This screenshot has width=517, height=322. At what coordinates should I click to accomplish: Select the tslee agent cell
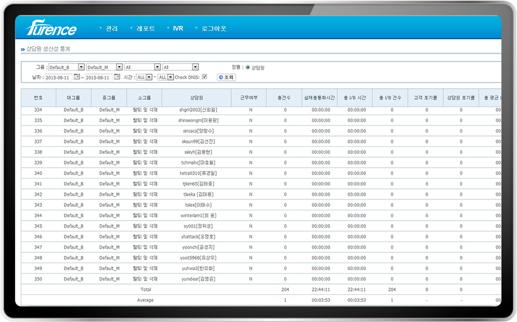coord(198,204)
